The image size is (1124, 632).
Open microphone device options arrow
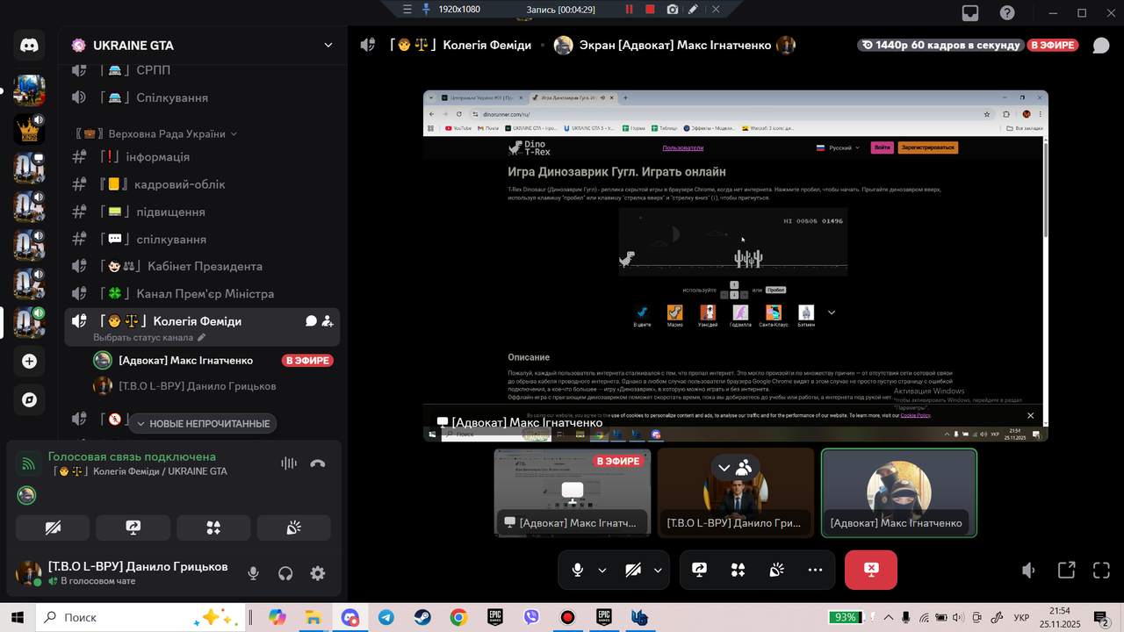coord(602,570)
